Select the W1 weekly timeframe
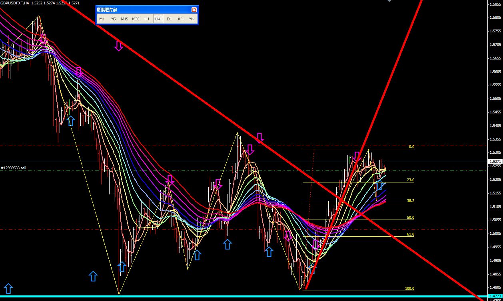 click(180, 19)
